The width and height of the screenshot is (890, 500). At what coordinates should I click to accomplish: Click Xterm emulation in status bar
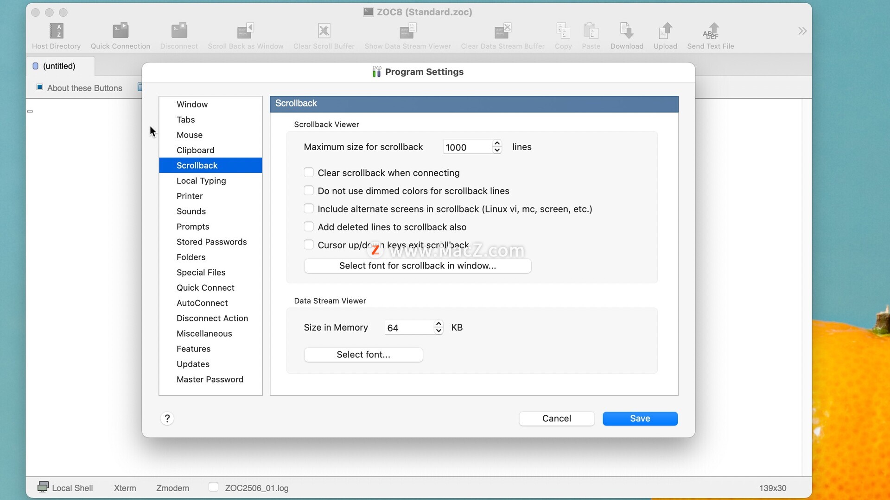125,488
